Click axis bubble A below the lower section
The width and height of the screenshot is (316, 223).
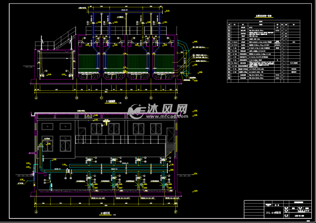click(x=36, y=212)
